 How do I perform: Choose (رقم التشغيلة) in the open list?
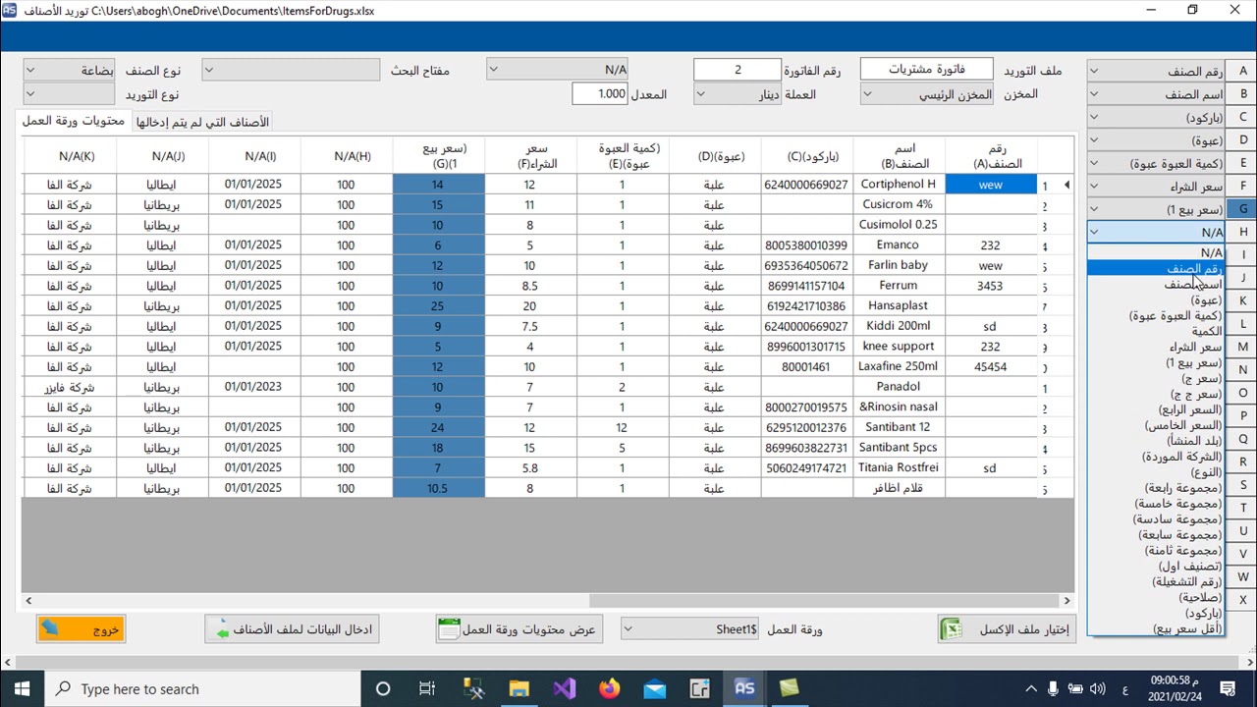(x=1156, y=581)
